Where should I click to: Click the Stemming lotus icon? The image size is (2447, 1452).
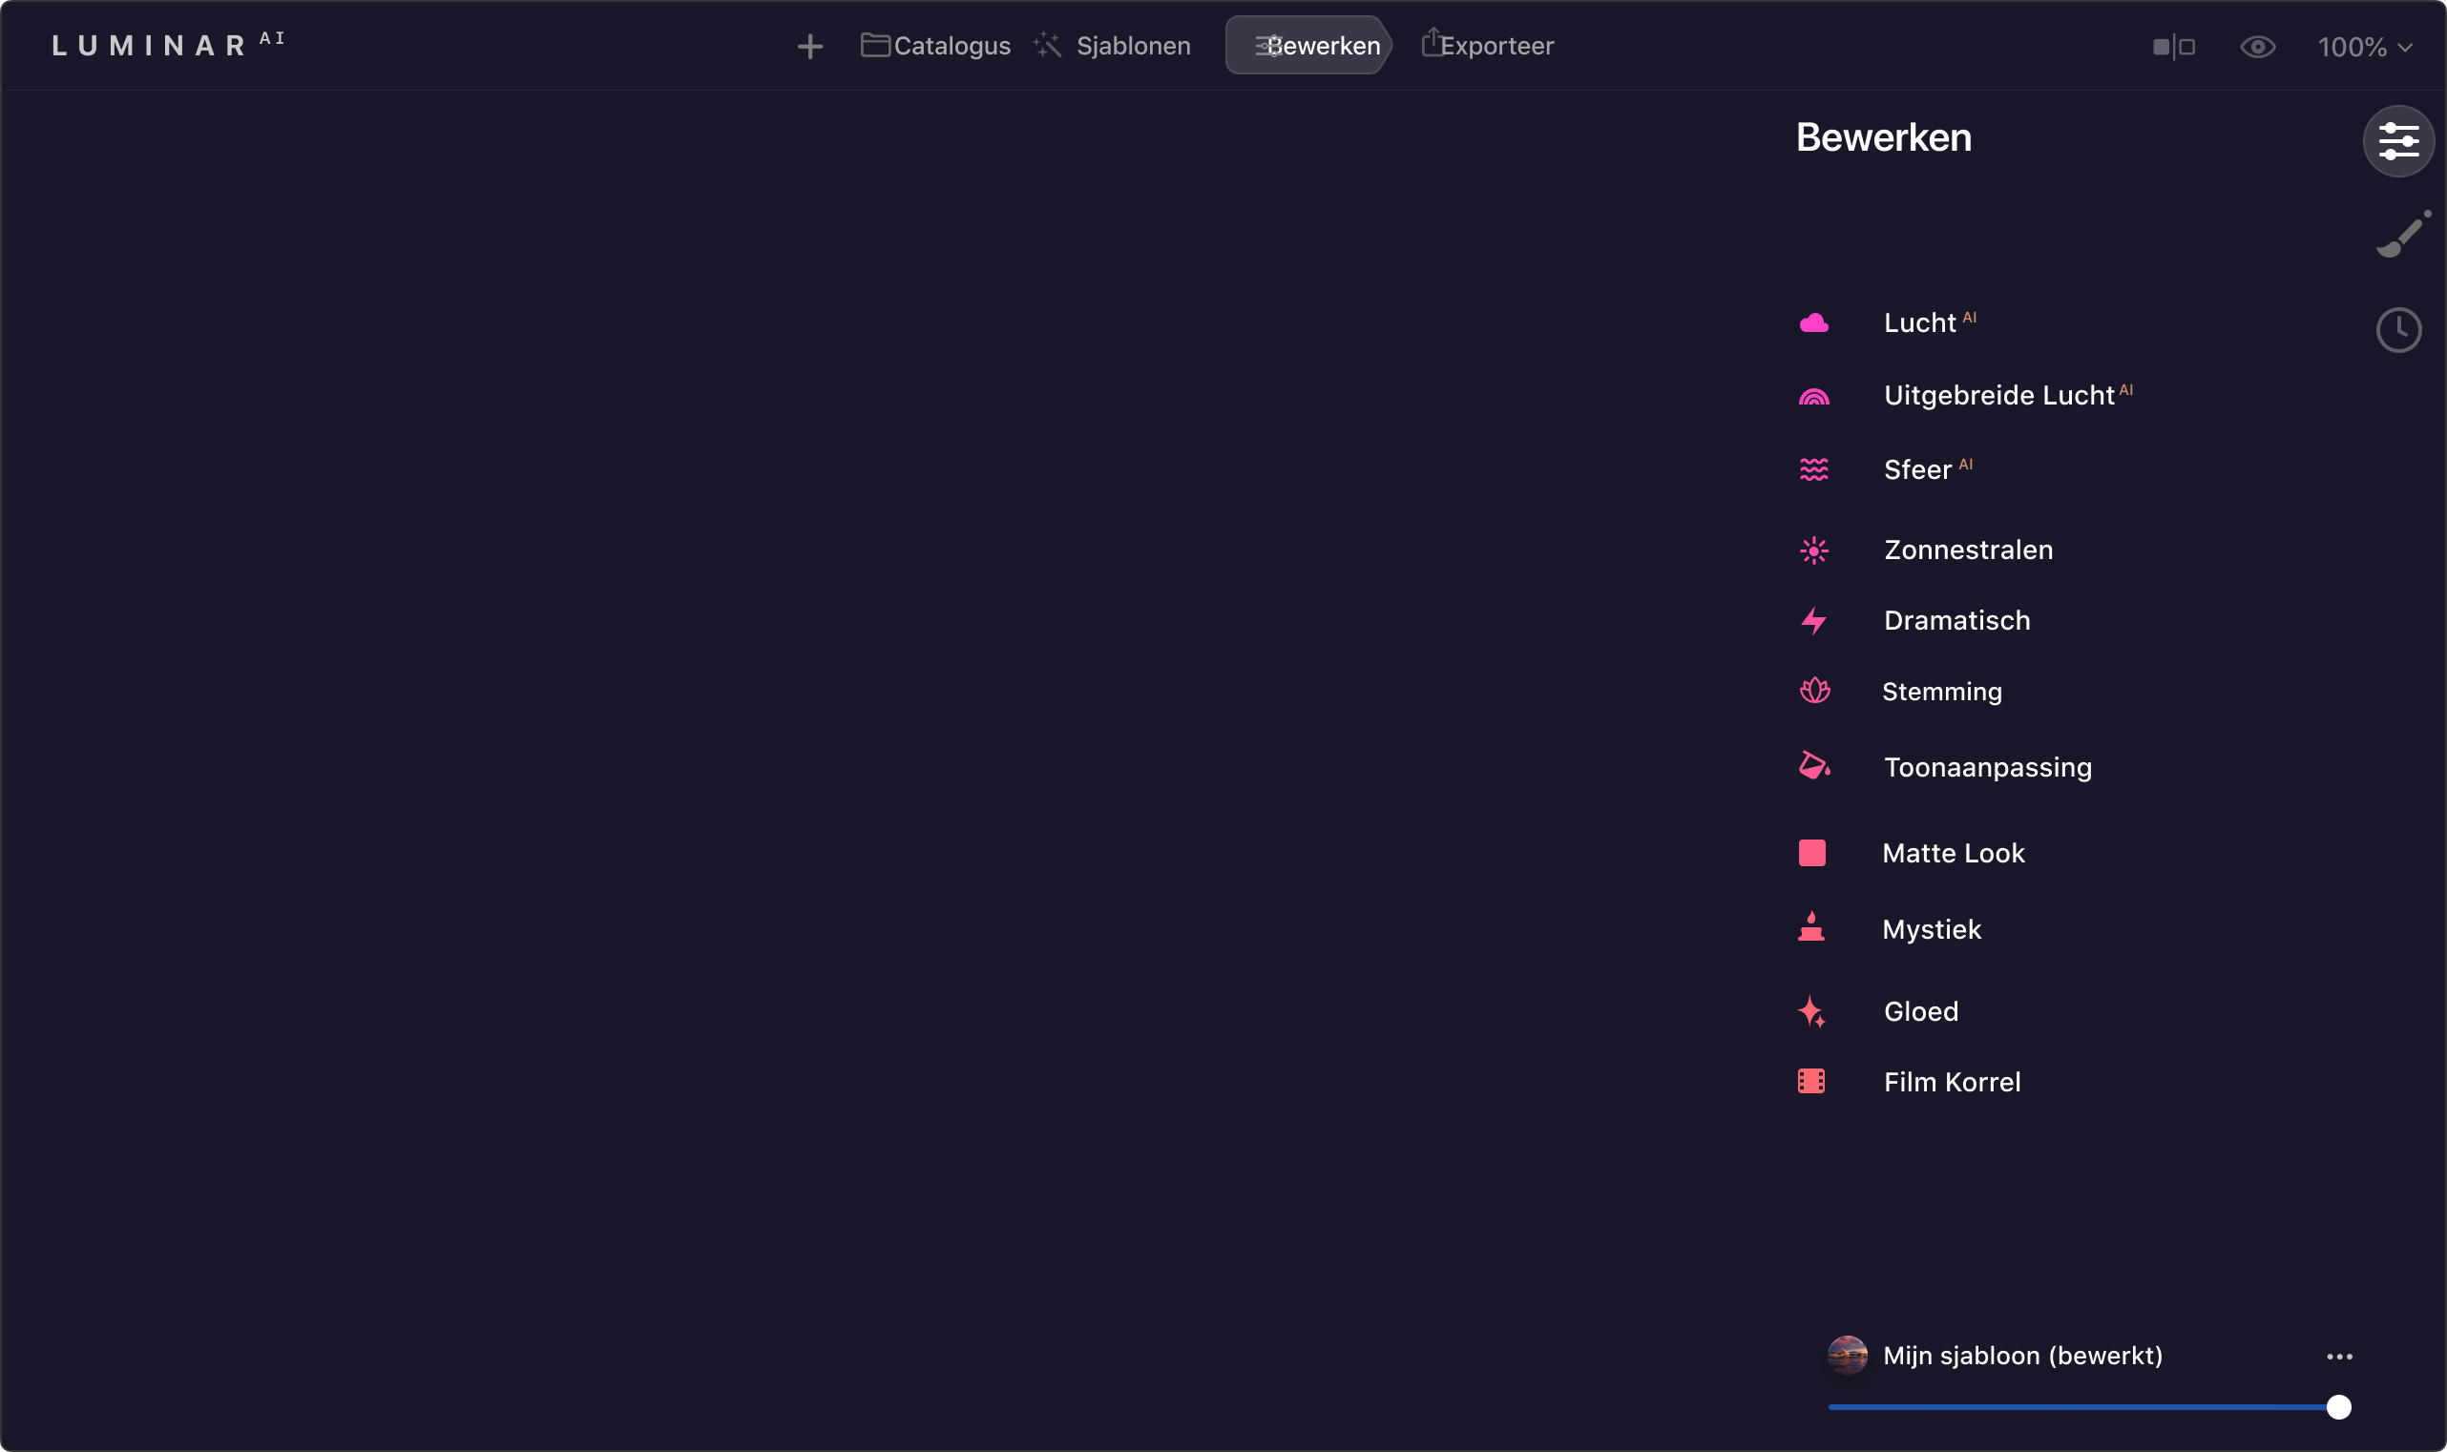click(1814, 692)
